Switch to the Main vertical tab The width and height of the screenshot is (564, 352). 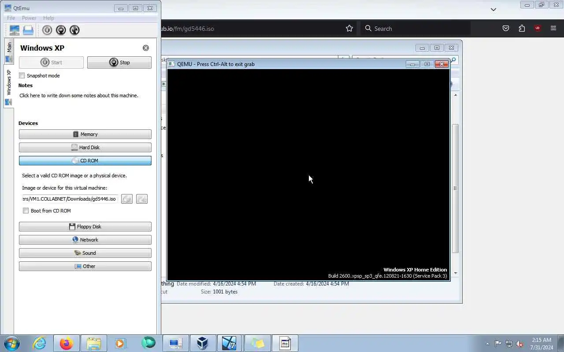9,52
